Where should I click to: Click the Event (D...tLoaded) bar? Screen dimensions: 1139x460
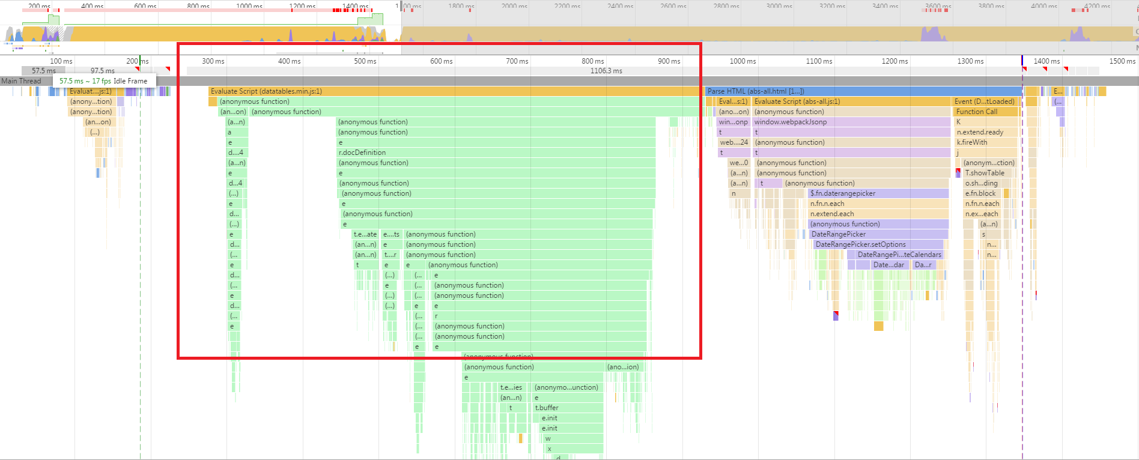tap(985, 101)
